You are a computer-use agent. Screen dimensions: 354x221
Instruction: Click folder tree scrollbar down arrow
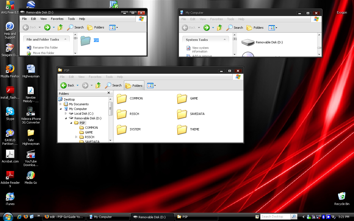point(111,140)
